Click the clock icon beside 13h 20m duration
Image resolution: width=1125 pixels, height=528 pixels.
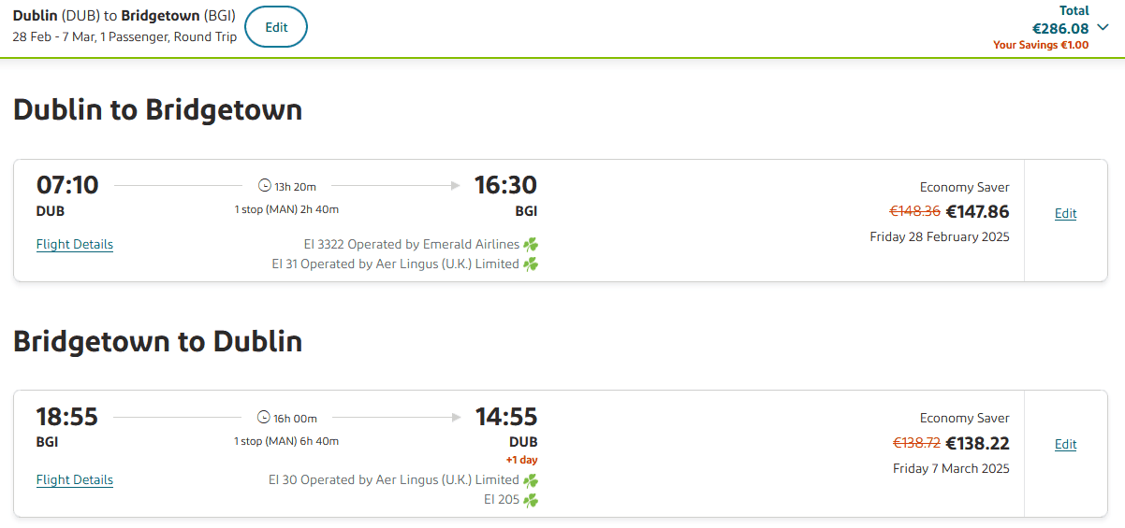pyautogui.click(x=264, y=186)
